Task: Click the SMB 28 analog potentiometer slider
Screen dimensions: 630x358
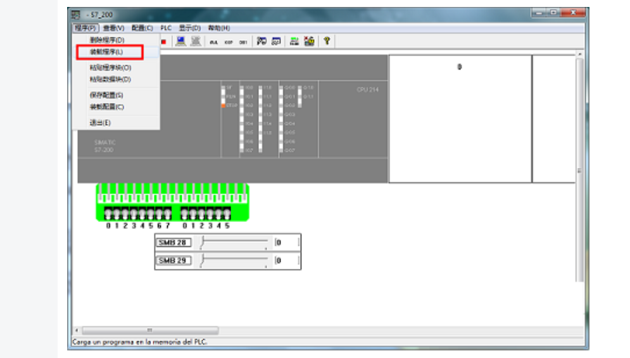Action: tap(234, 242)
